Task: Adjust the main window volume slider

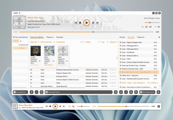Action: [x=152, y=22]
